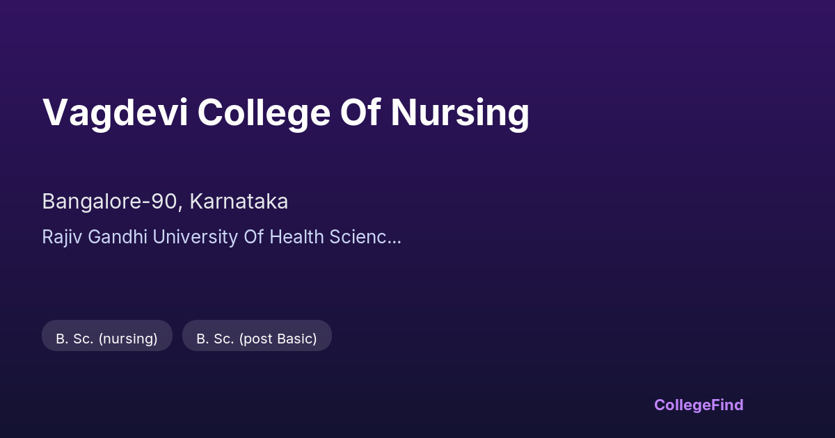This screenshot has width=835, height=438.
Task: Click "Bangalore-90" in the location line
Action: click(111, 202)
